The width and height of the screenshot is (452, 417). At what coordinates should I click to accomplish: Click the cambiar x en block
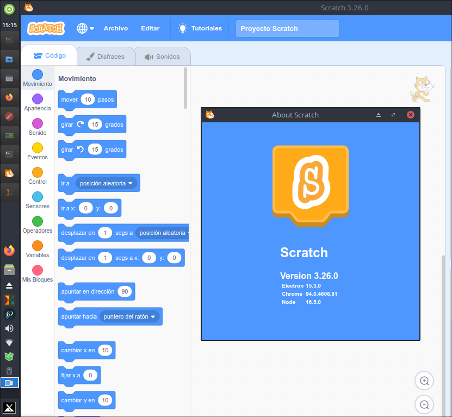[x=86, y=351]
